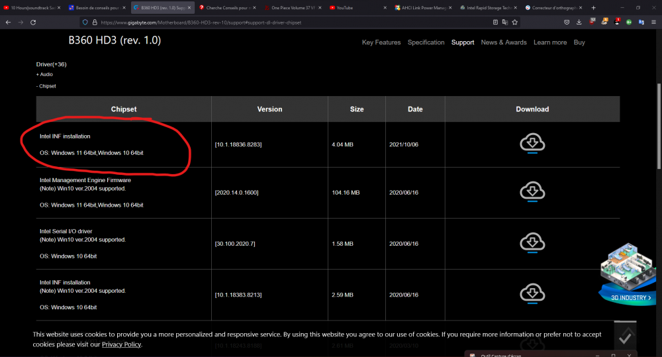The image size is (662, 357).
Task: Open the Firefox downloads panel
Action: pyautogui.click(x=579, y=23)
